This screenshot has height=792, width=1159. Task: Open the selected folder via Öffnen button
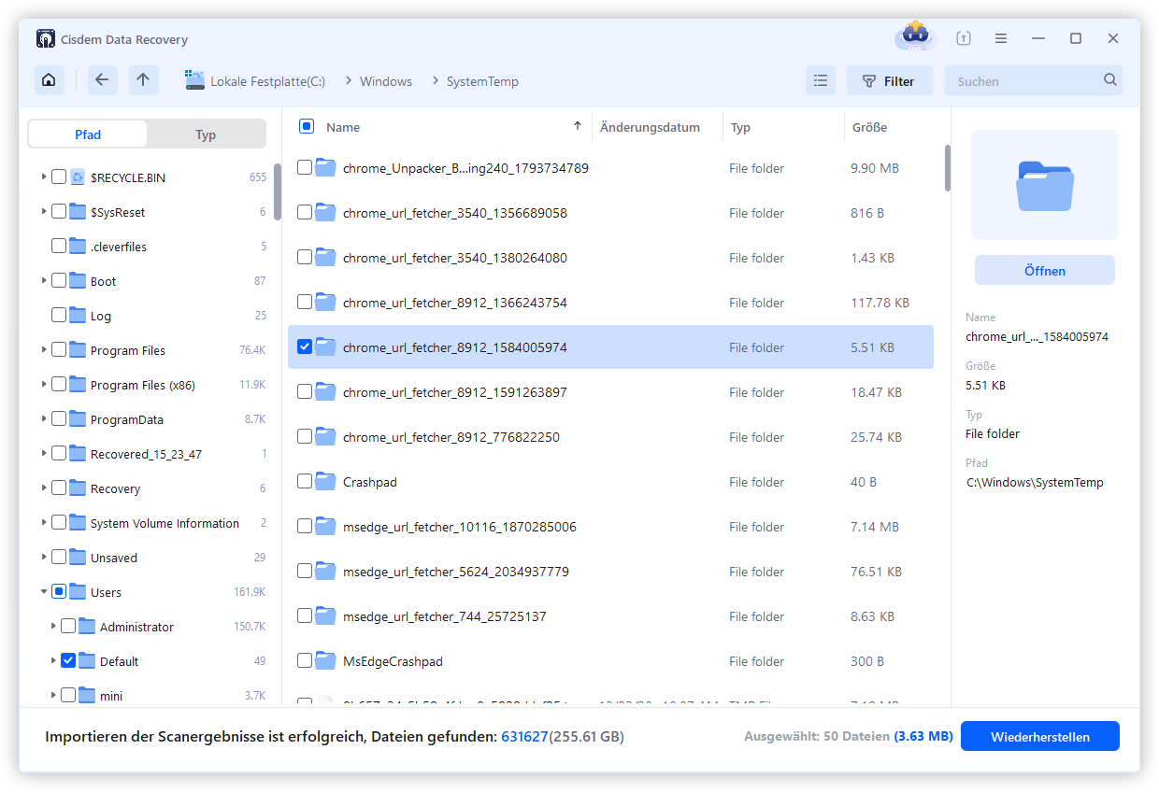[1044, 270]
